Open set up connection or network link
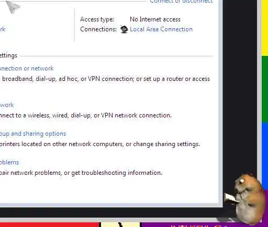The height and width of the screenshot is (227, 268). (27, 68)
